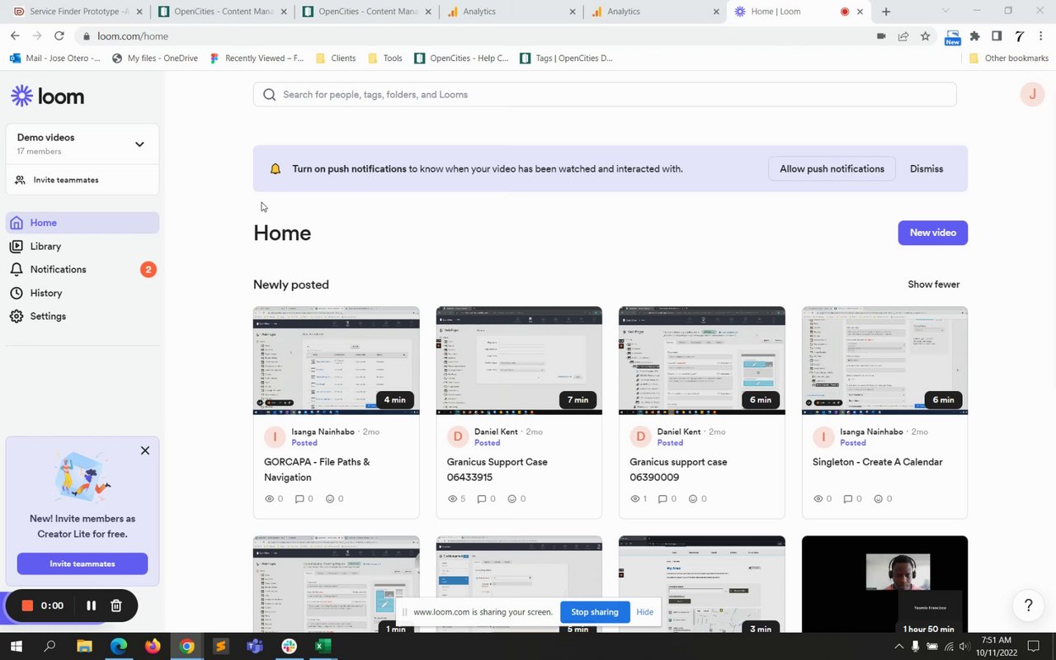
Task: Click the search field for Looms
Action: 605,94
